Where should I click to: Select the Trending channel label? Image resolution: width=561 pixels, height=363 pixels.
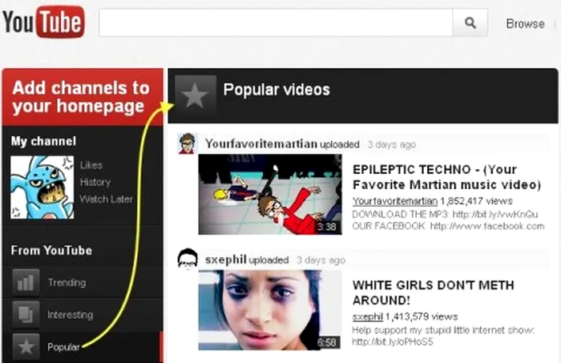click(67, 283)
